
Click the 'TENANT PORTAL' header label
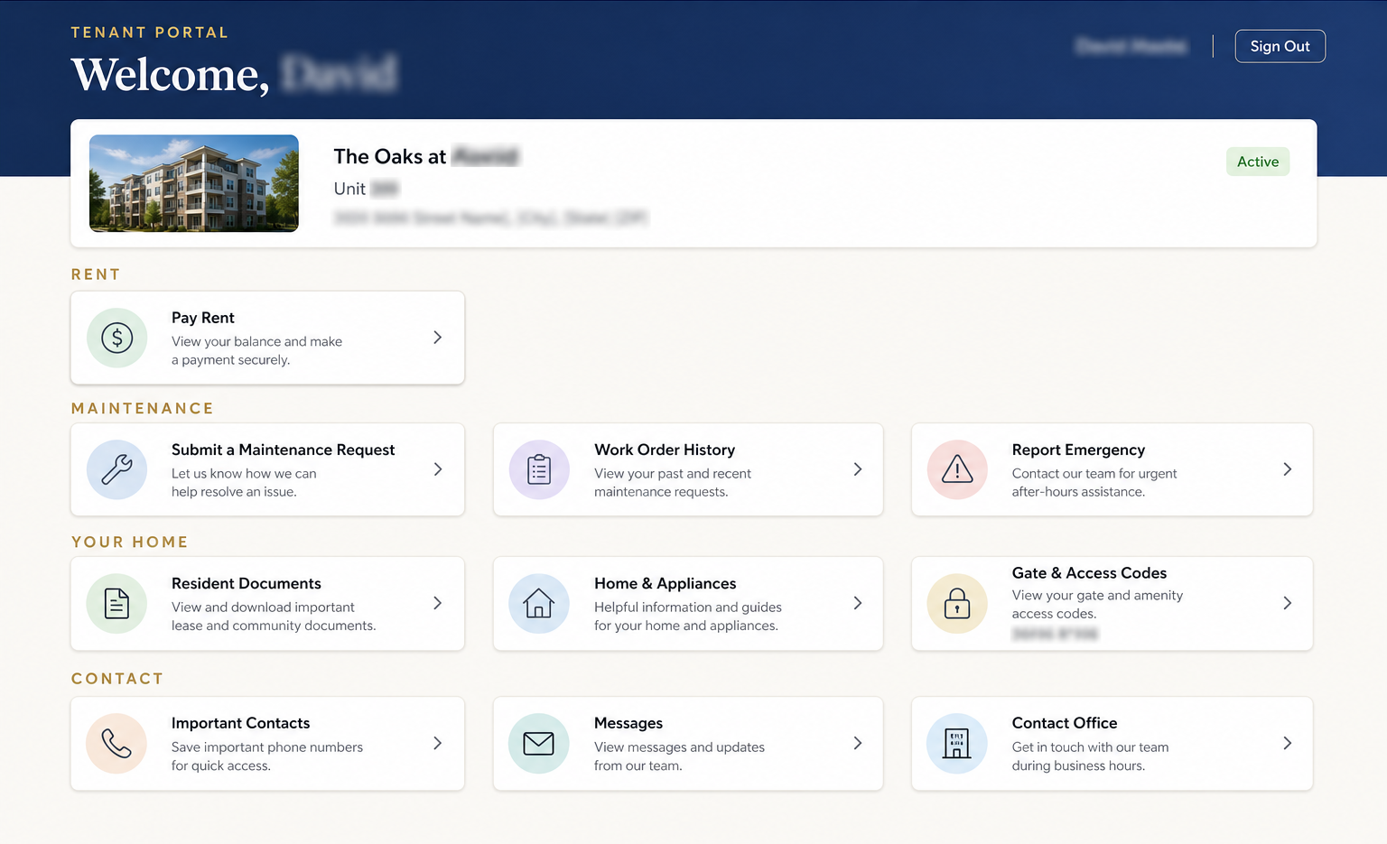[x=150, y=32]
